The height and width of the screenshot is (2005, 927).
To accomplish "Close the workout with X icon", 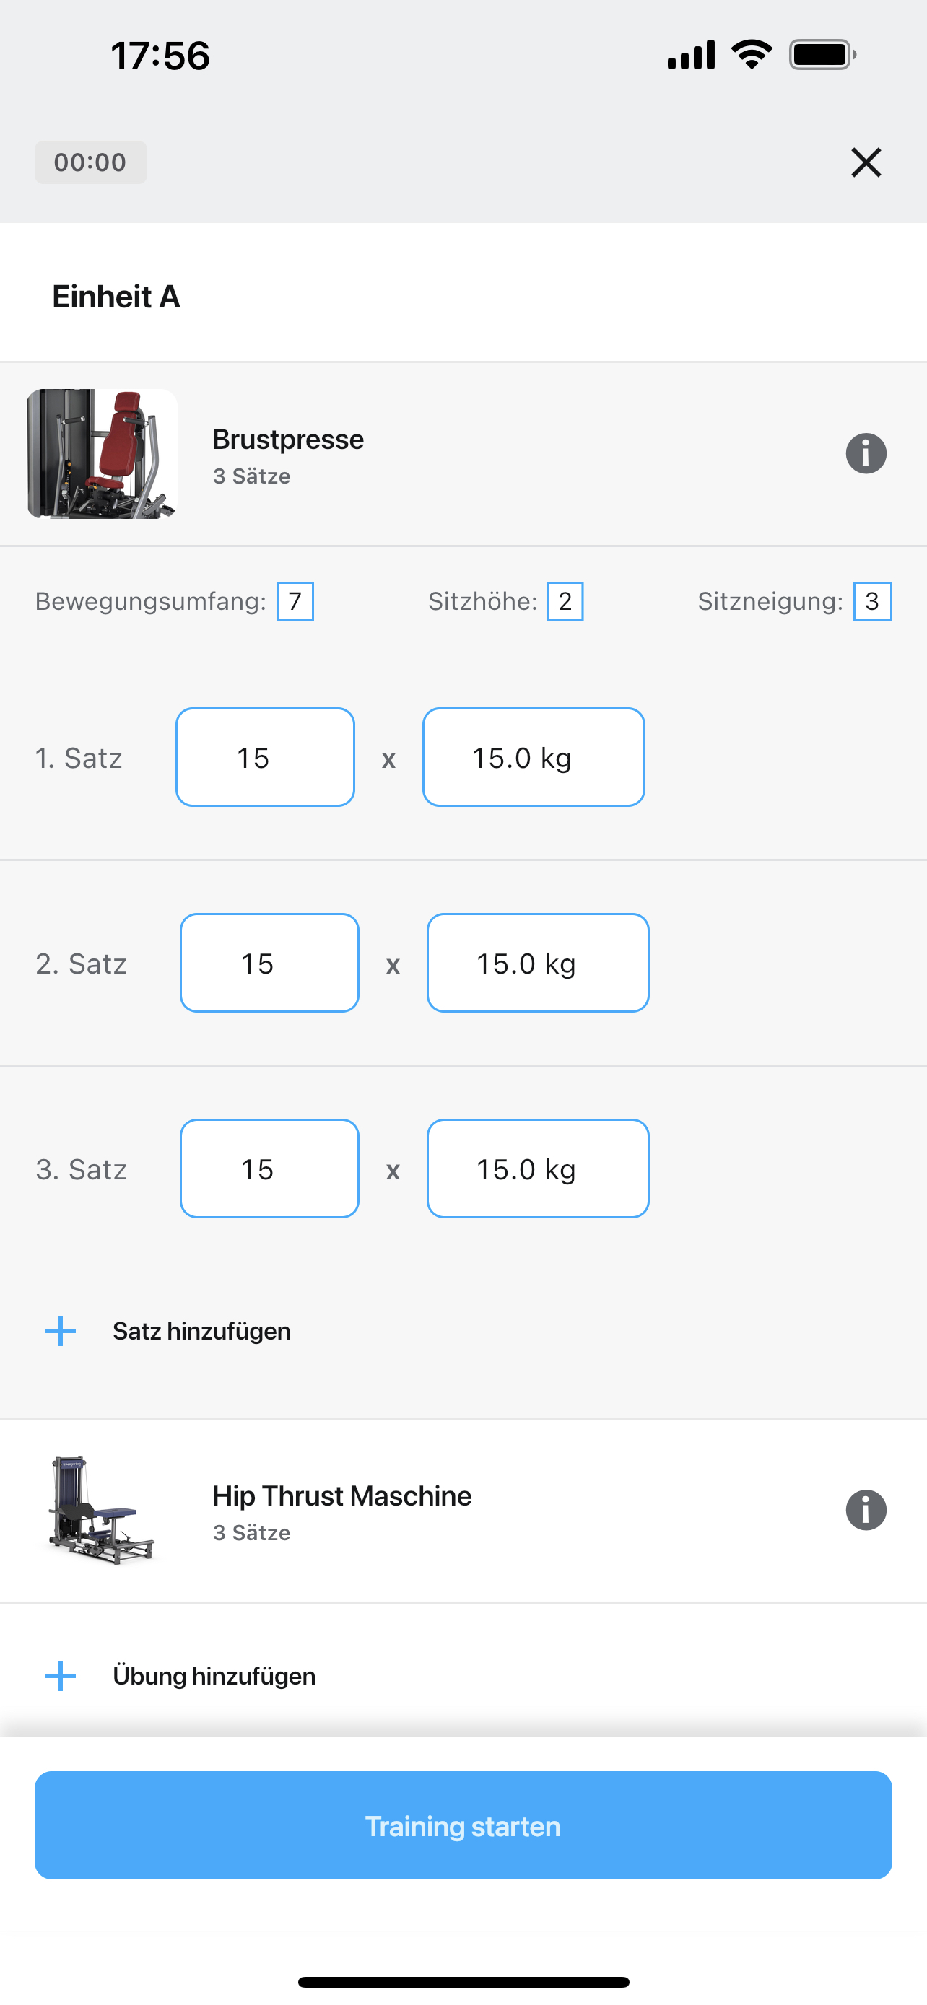I will pyautogui.click(x=866, y=162).
